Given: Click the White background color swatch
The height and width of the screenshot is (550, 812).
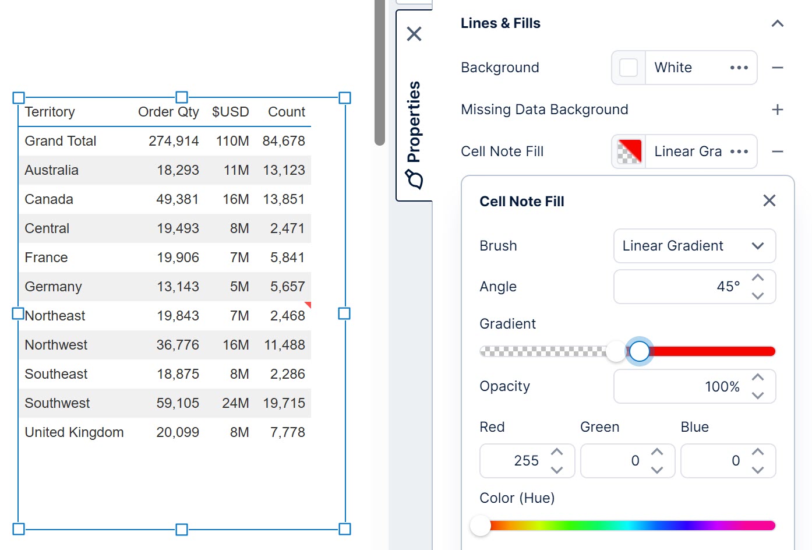Looking at the screenshot, I should [x=628, y=68].
